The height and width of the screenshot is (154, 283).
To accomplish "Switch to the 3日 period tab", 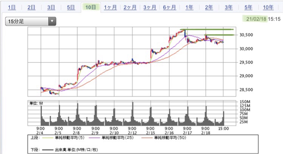I will 51,8.
